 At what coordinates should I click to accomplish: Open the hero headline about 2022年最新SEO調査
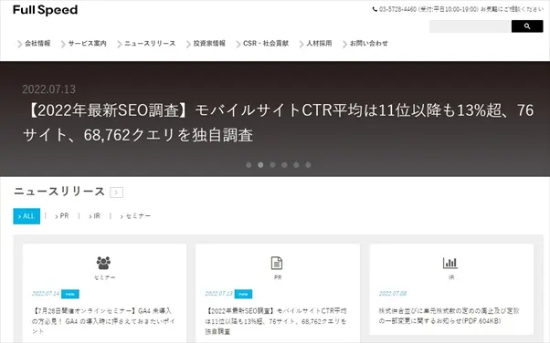[279, 122]
